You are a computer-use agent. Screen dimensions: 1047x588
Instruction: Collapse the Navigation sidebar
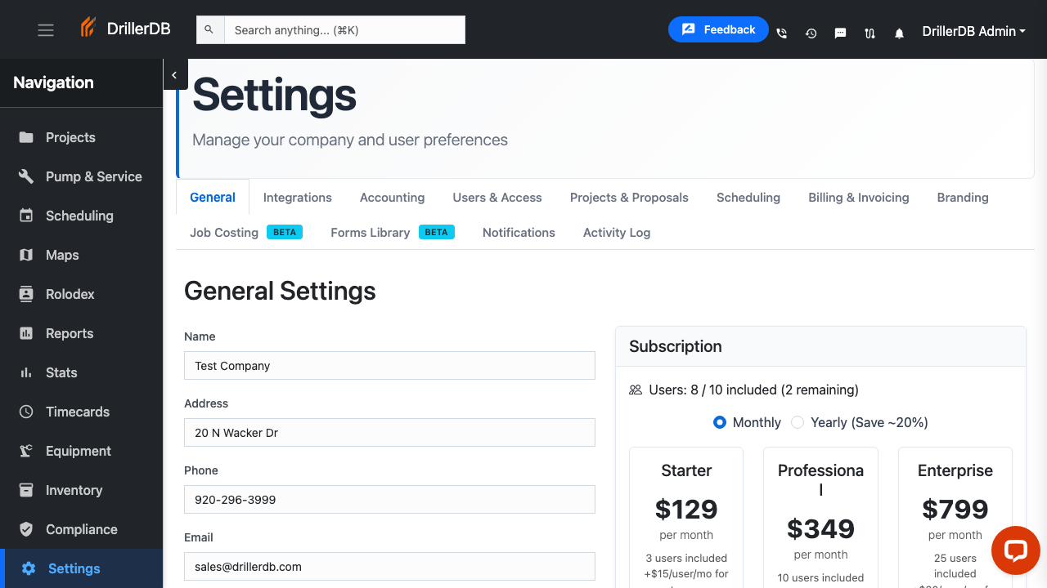175,74
